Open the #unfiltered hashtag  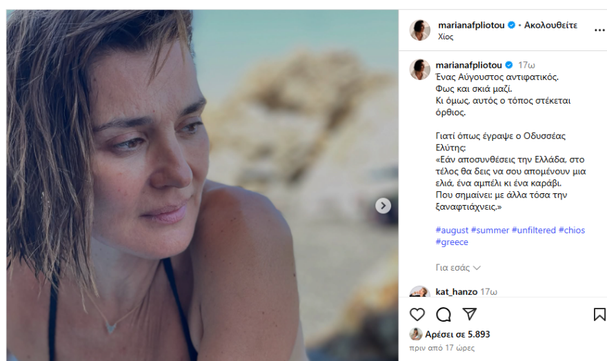533,230
